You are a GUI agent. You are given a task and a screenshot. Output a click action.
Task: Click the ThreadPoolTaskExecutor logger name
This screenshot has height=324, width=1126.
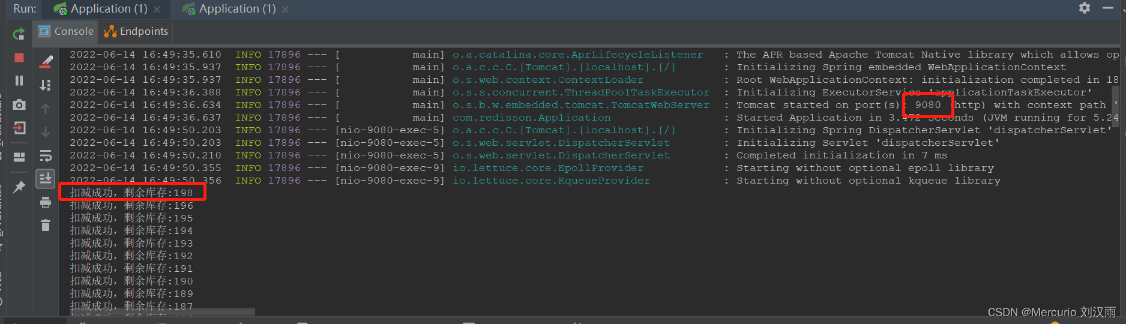click(x=581, y=92)
